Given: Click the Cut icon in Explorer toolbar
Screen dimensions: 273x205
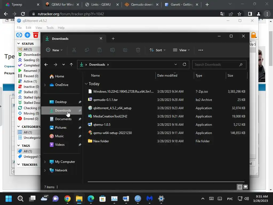Looking at the screenshot, I should [x=74, y=50].
